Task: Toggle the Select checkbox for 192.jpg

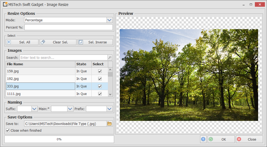Action: point(100,79)
